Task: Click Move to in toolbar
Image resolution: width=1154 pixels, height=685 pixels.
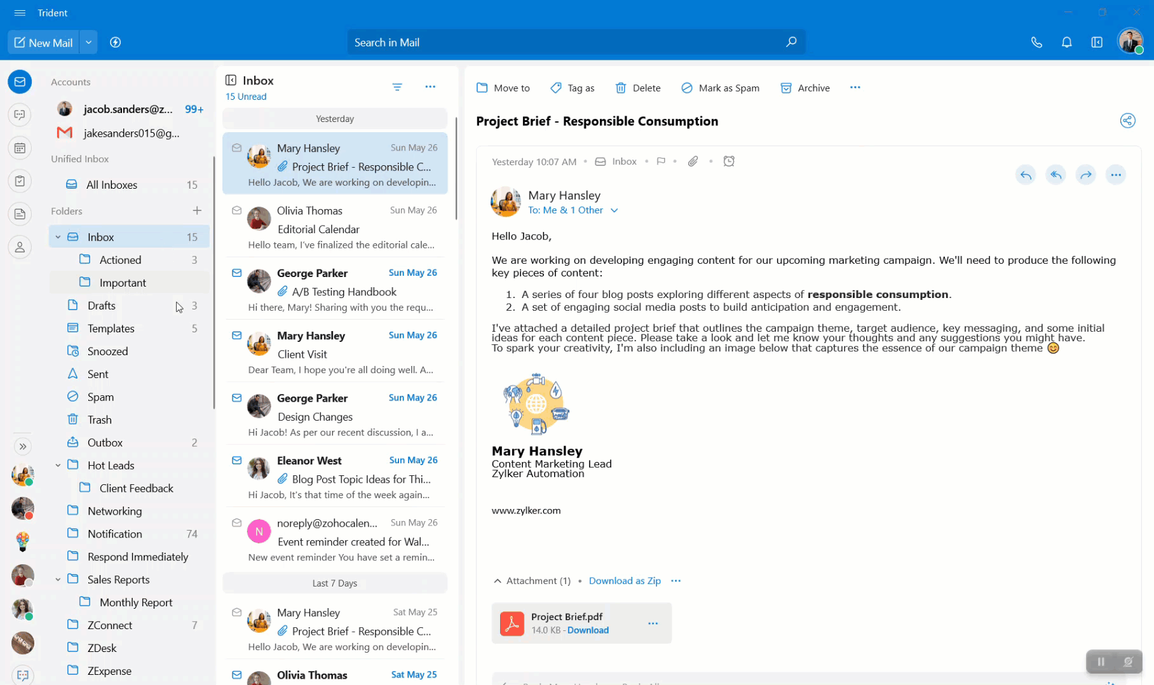Action: pos(503,88)
